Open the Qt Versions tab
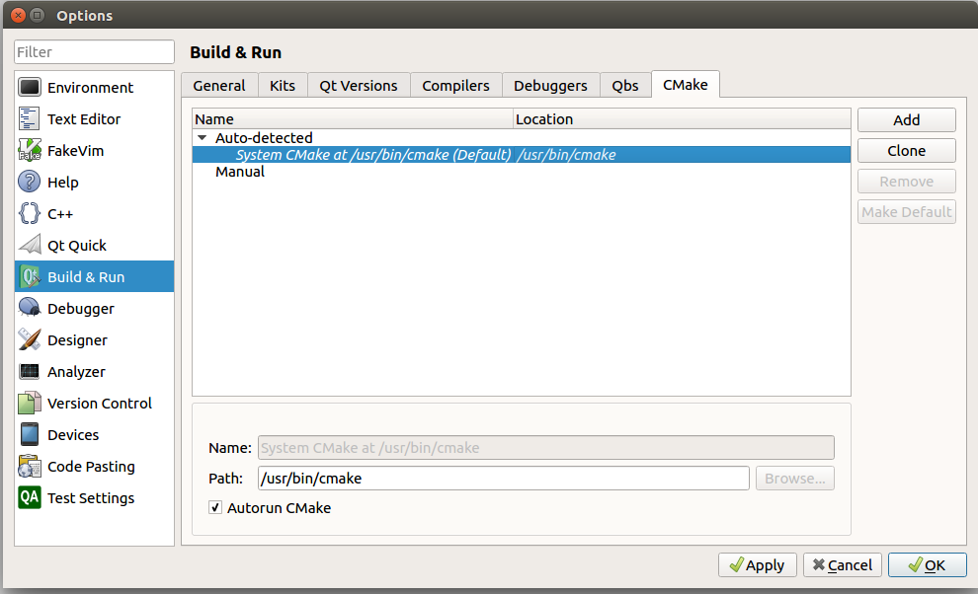This screenshot has height=594, width=978. click(358, 85)
